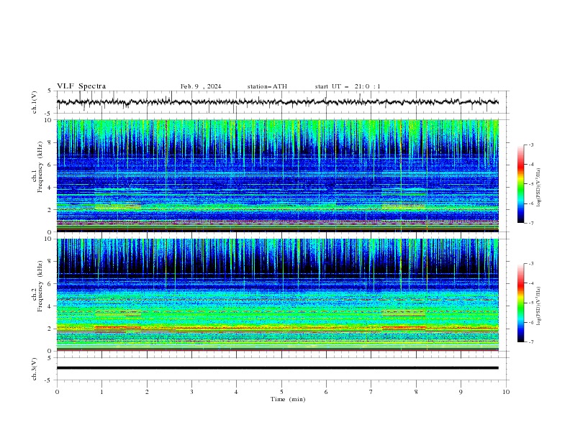This screenshot has width=570, height=440.
Task: Click '-3' on the upper colorbar
Action: 530,145
